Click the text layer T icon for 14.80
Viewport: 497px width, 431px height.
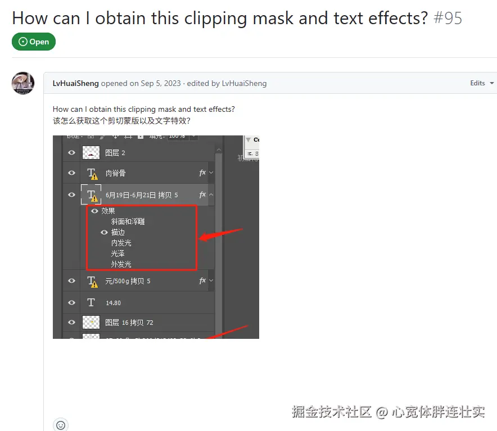pos(91,302)
